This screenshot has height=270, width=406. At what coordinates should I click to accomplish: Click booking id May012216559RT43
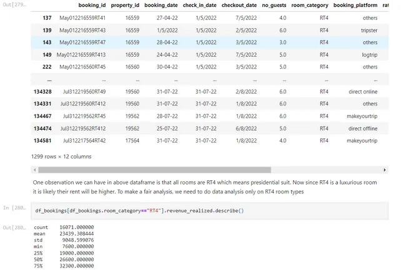[x=82, y=30]
